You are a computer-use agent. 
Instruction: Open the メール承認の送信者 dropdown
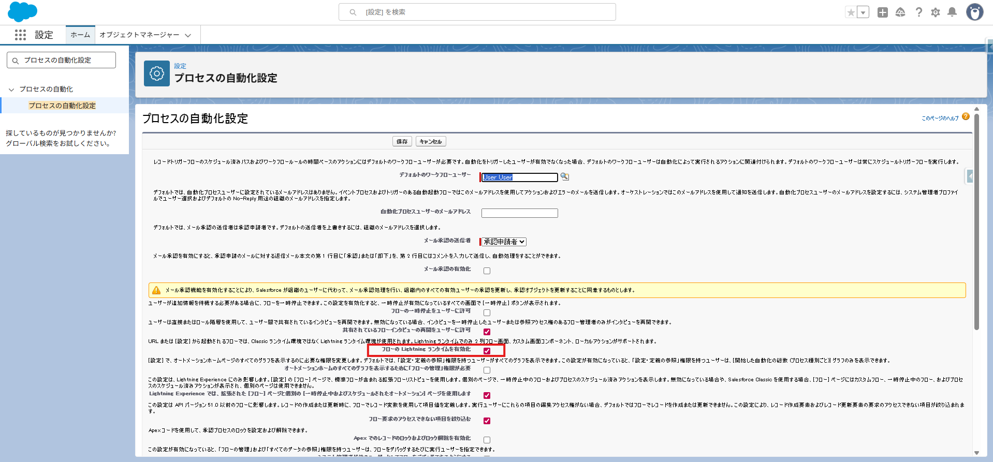pos(504,242)
